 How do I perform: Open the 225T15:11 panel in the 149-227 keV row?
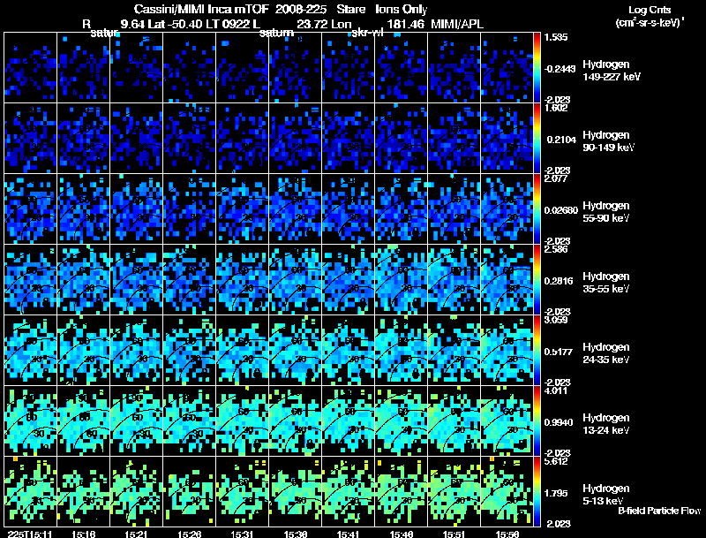[x=31, y=68]
